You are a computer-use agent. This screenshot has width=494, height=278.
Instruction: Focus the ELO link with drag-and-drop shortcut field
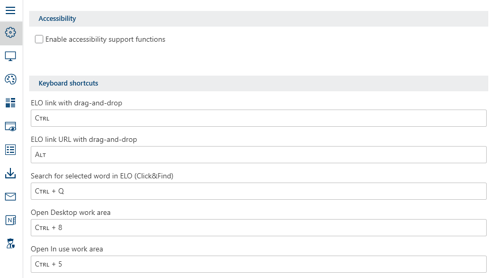[x=258, y=118]
